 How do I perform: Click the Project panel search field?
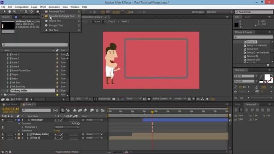[35, 45]
